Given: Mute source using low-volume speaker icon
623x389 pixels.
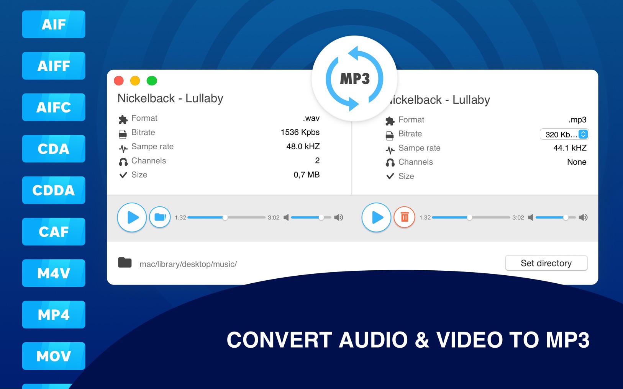Looking at the screenshot, I should [x=286, y=217].
